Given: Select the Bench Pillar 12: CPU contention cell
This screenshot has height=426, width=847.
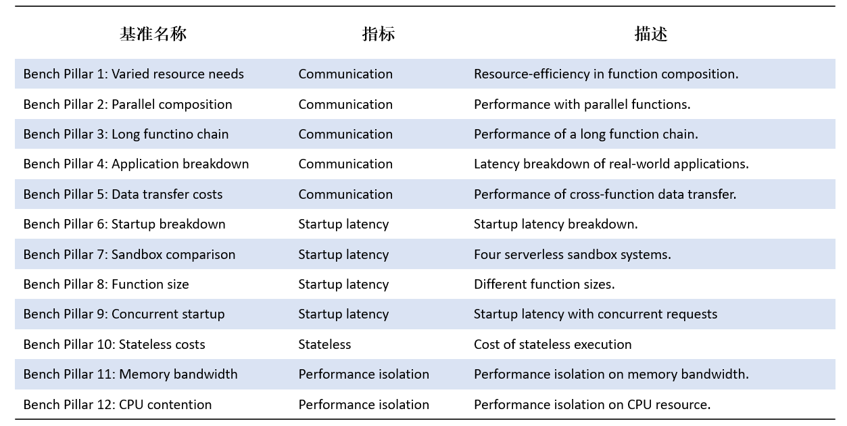Looking at the screenshot, I should pos(117,405).
